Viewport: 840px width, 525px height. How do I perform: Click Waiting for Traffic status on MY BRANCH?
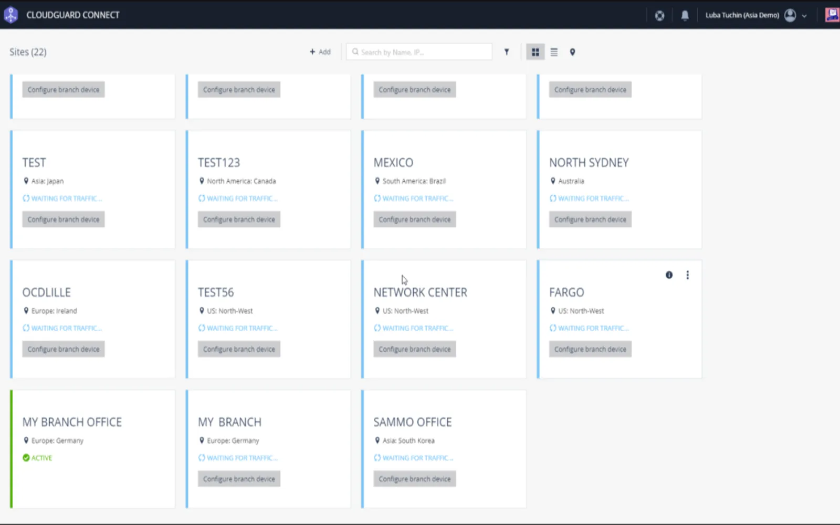(238, 458)
